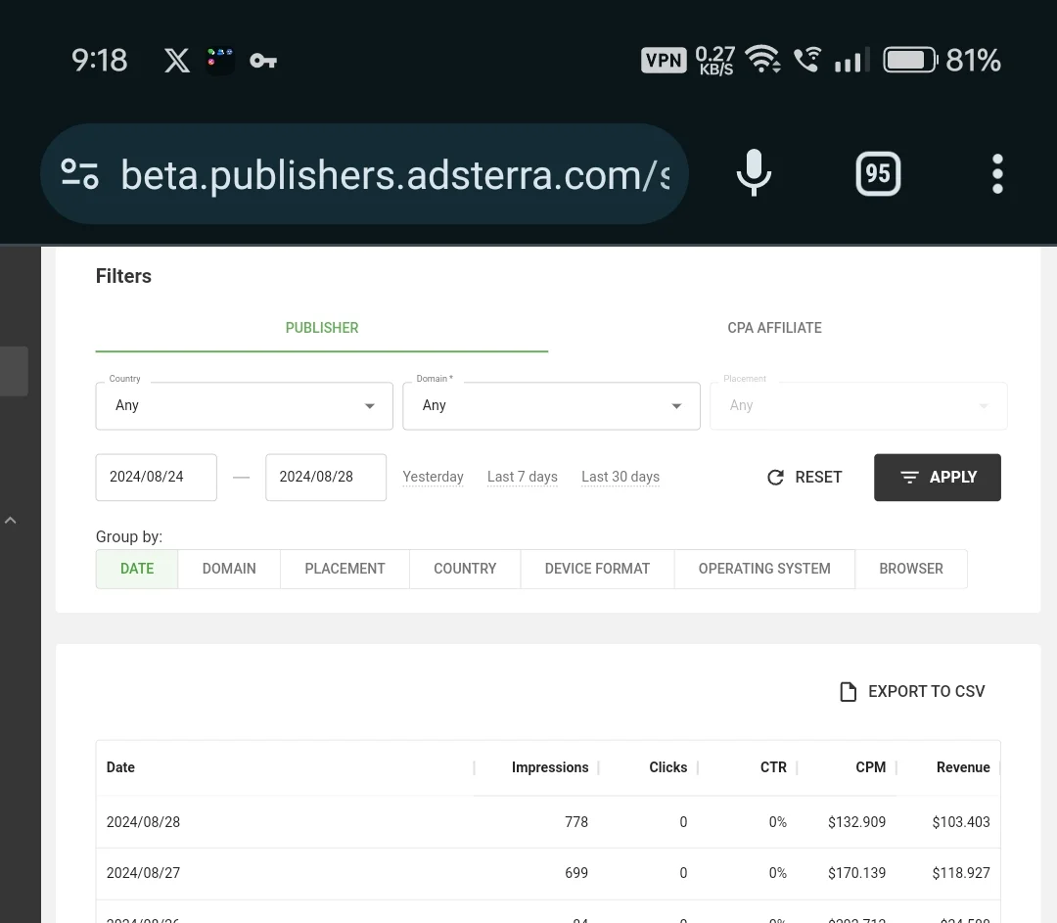Sort by the Revenue column header
The image size is (1057, 923).
963,767
